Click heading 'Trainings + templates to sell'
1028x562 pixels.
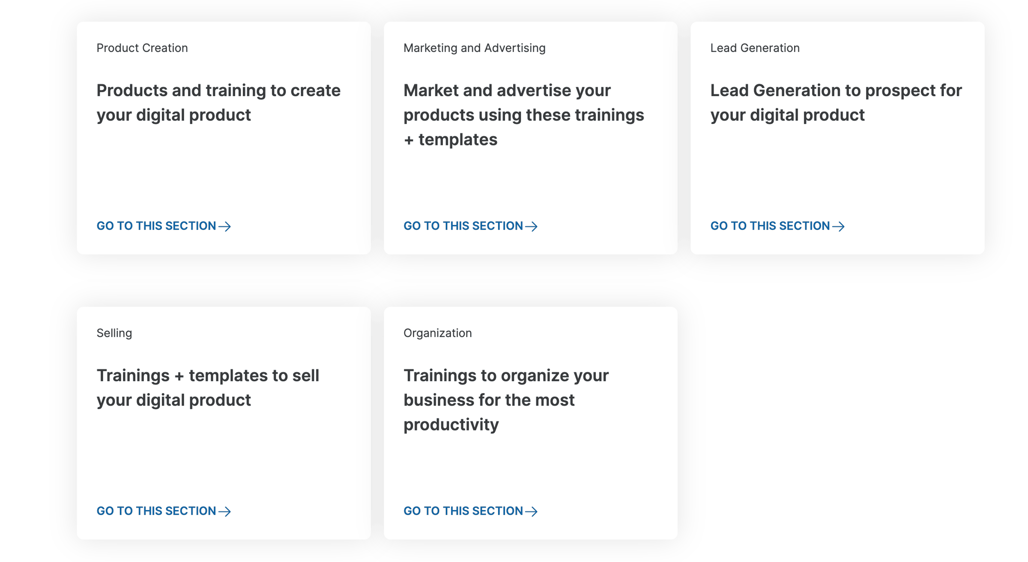point(208,388)
